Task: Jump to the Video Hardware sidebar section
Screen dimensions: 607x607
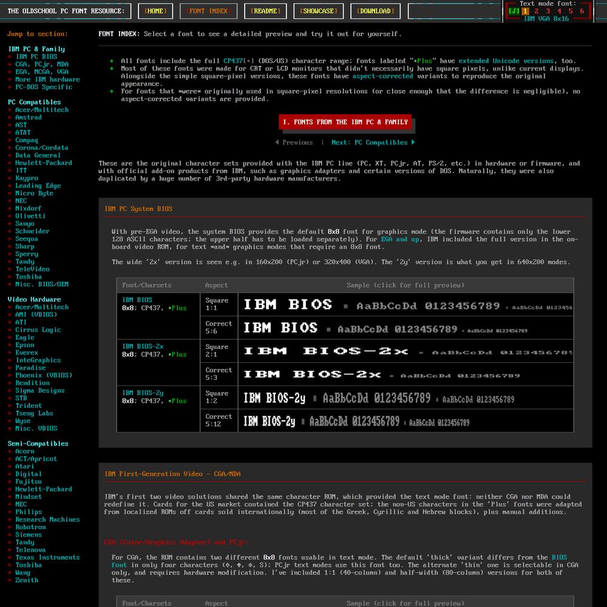Action: pyautogui.click(x=35, y=300)
